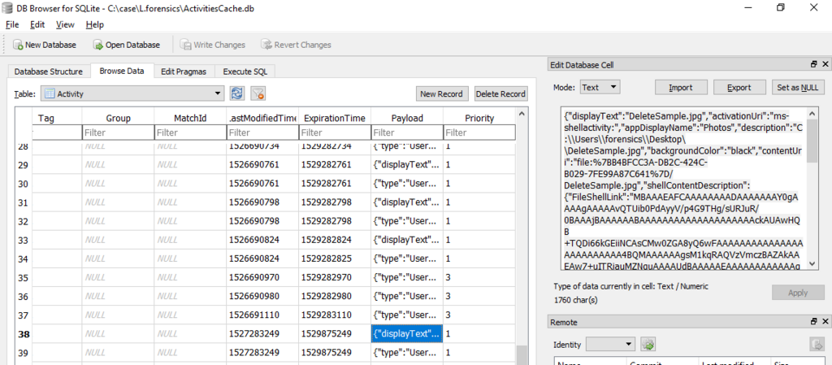Click the Payload column filter field
The width and height of the screenshot is (832, 365).
click(x=406, y=133)
